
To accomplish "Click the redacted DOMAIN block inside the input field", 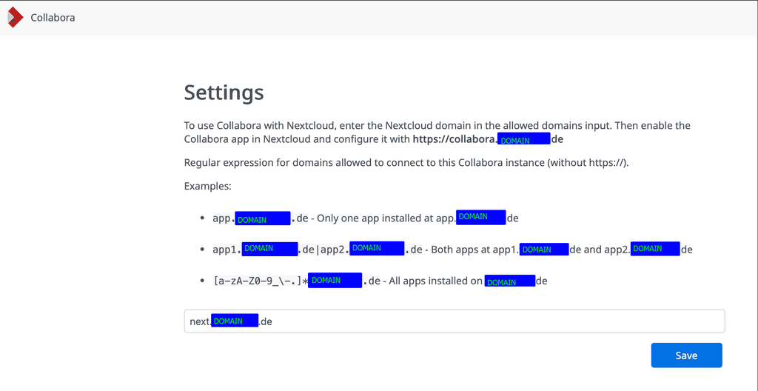I will [235, 321].
